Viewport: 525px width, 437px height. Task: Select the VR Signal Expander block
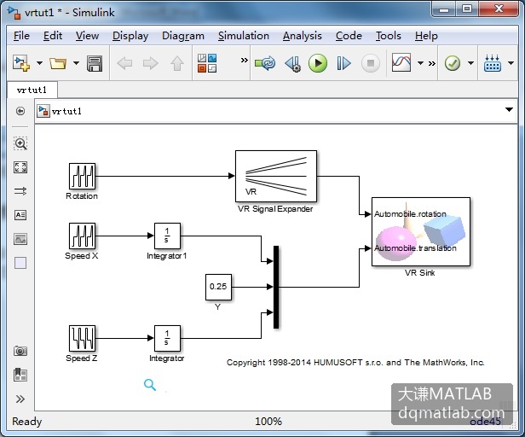click(x=276, y=176)
